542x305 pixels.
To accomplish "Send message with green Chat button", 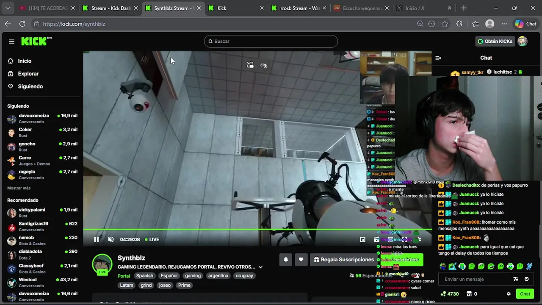I will click(525, 294).
